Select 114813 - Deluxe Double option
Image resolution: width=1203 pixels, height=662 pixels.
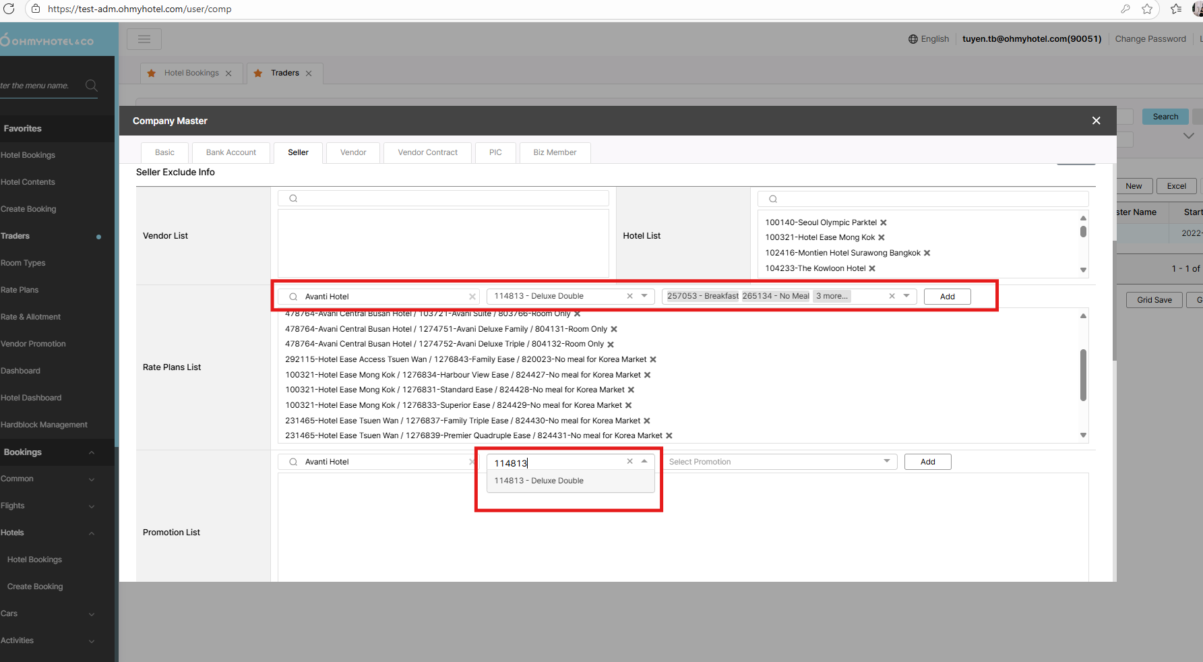[539, 481]
